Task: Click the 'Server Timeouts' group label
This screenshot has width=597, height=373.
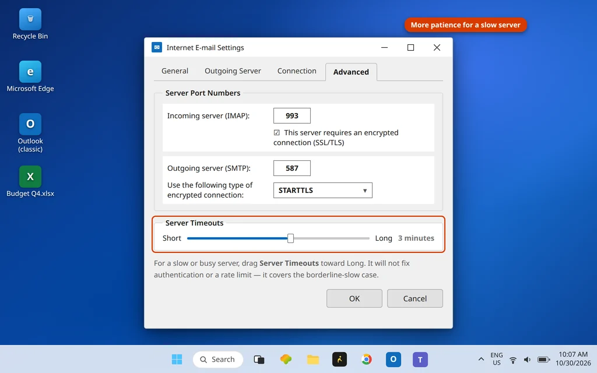Action: coord(194,223)
